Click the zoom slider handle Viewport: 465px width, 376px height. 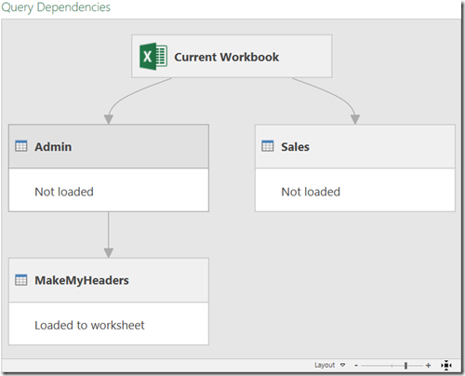tap(405, 366)
